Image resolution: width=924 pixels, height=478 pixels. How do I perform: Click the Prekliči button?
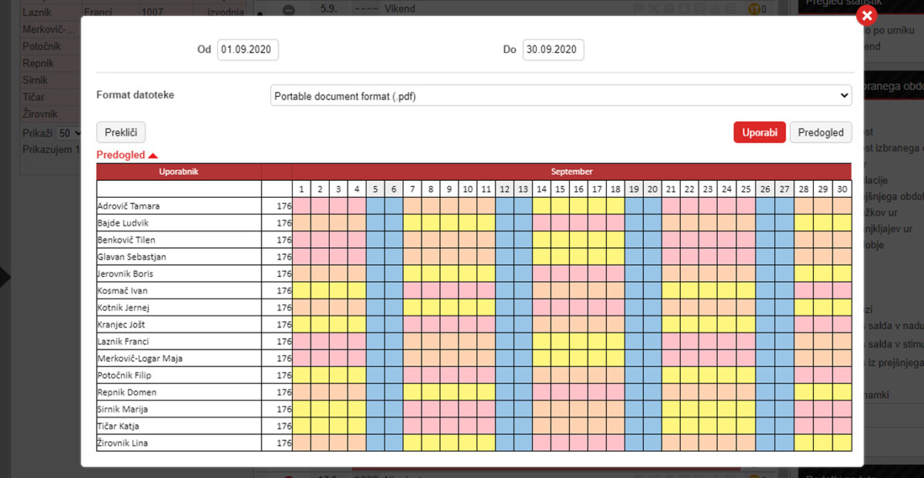point(121,132)
